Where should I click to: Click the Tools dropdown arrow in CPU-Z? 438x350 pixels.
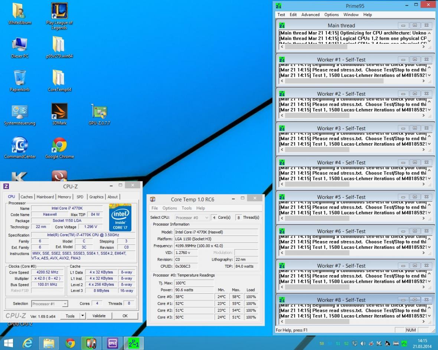[x=83, y=316]
